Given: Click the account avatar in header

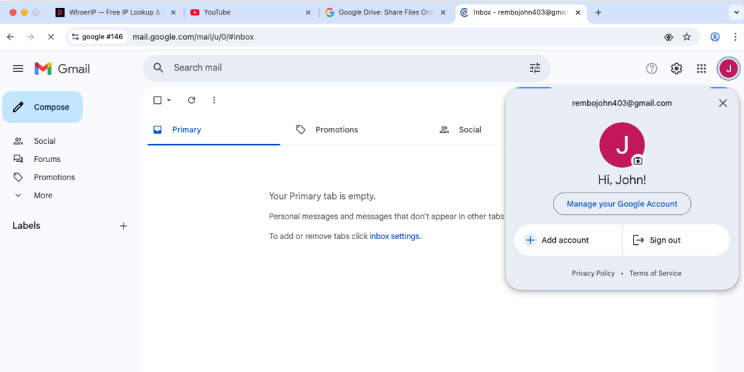Looking at the screenshot, I should pos(728,69).
